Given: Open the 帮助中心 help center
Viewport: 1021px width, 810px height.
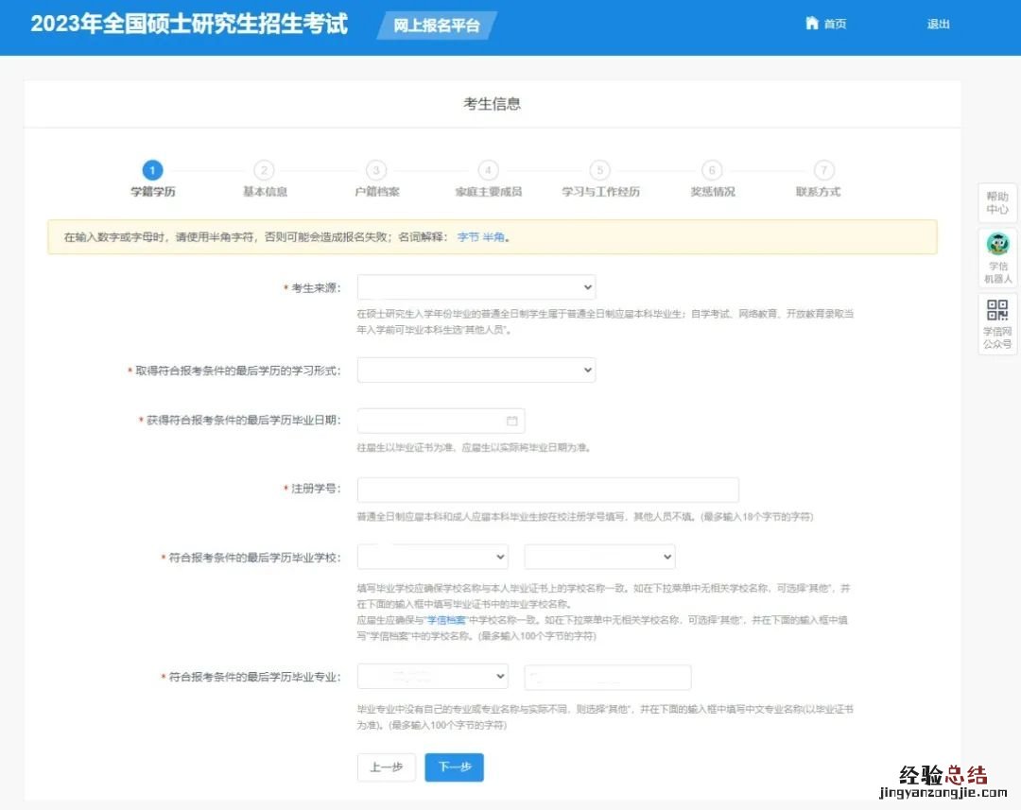Looking at the screenshot, I should 997,203.
